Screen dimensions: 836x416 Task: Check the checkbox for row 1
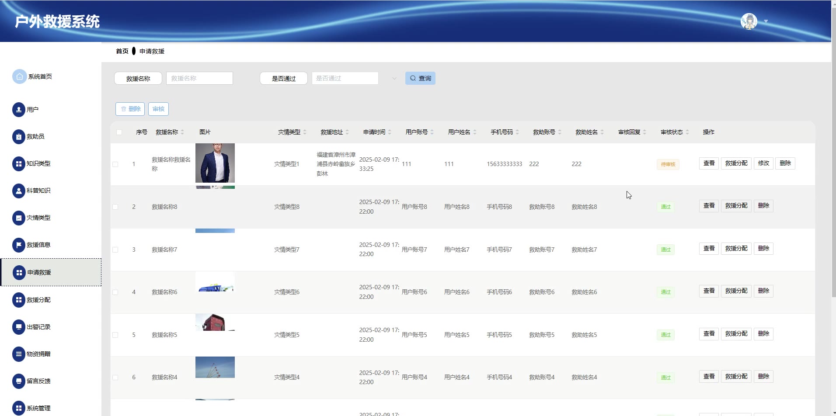[115, 164]
